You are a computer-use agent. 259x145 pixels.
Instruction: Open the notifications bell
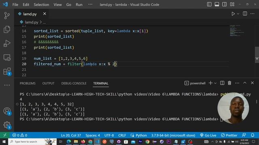(x=253, y=135)
